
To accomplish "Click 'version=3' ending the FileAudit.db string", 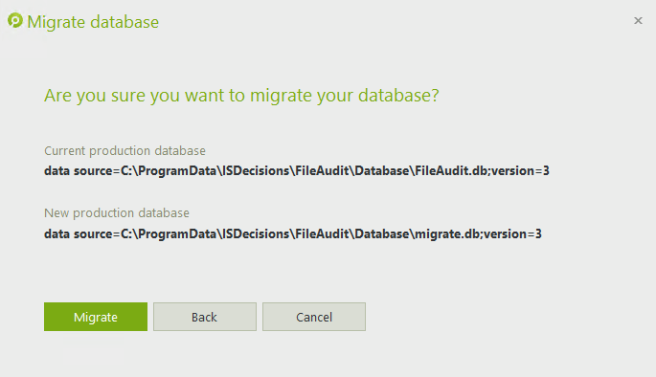I will click(x=520, y=170).
